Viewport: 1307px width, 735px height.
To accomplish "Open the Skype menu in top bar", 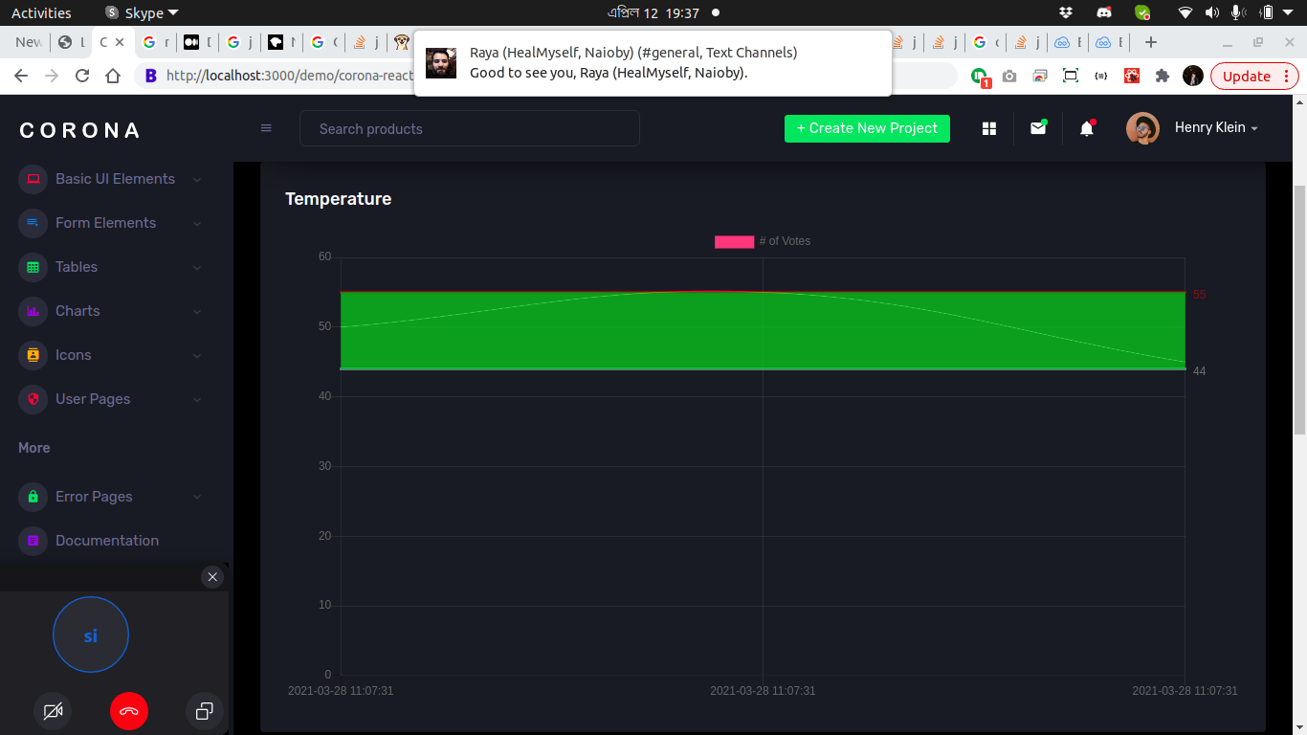I will pos(143,12).
